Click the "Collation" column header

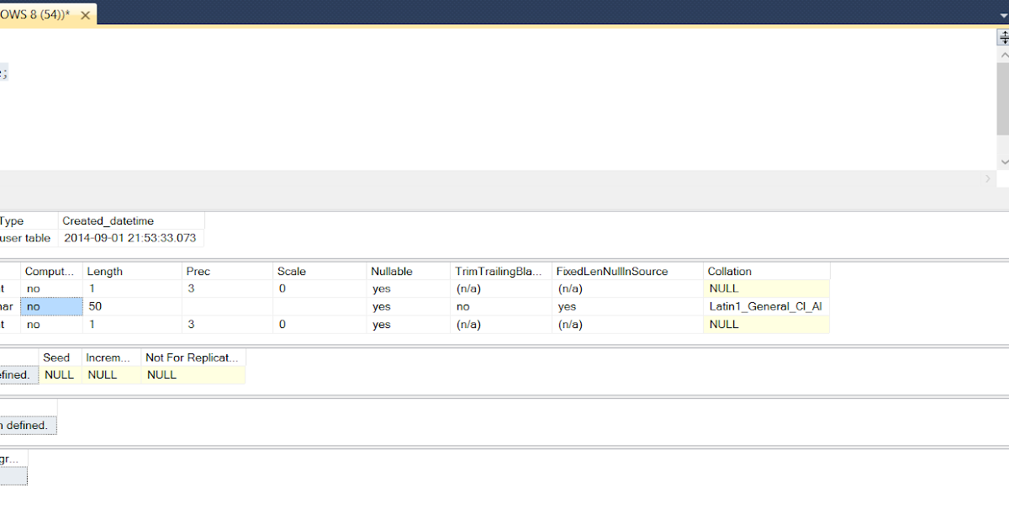729,271
